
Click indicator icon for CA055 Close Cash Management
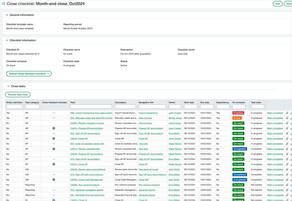pos(54,180)
